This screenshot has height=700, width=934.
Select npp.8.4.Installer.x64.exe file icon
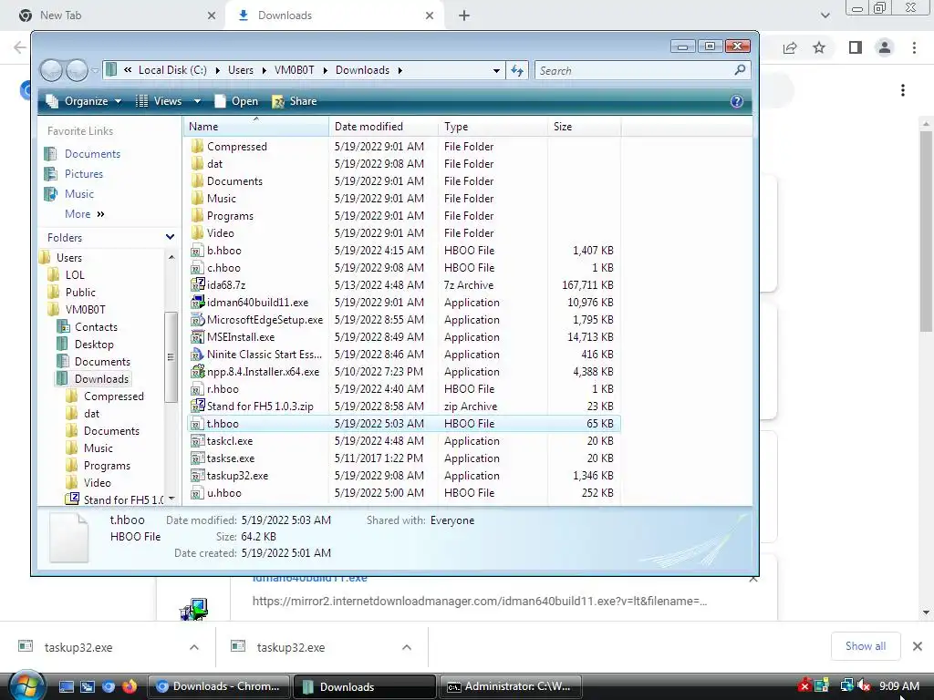(x=197, y=372)
